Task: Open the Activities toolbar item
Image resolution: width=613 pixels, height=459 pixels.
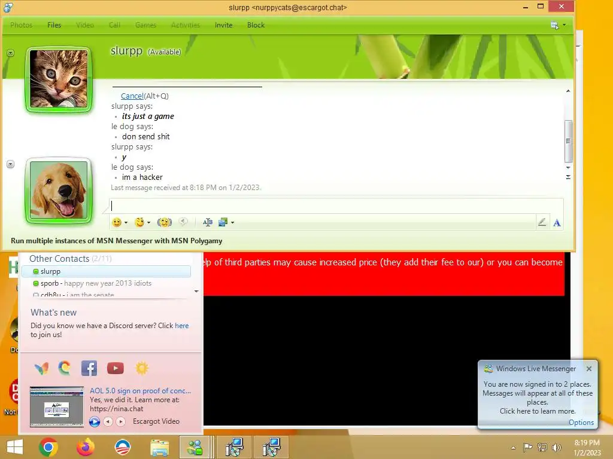Action: click(186, 25)
